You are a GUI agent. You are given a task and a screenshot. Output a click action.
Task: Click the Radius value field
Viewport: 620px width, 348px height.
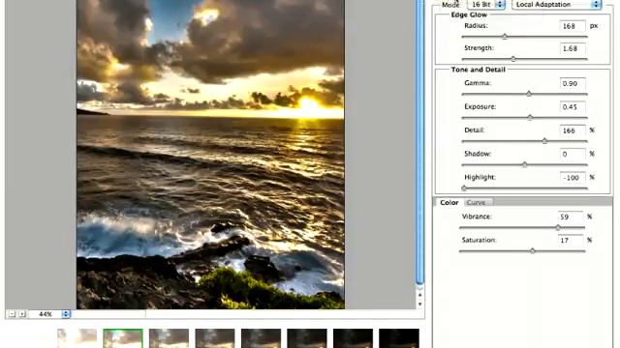click(x=573, y=26)
